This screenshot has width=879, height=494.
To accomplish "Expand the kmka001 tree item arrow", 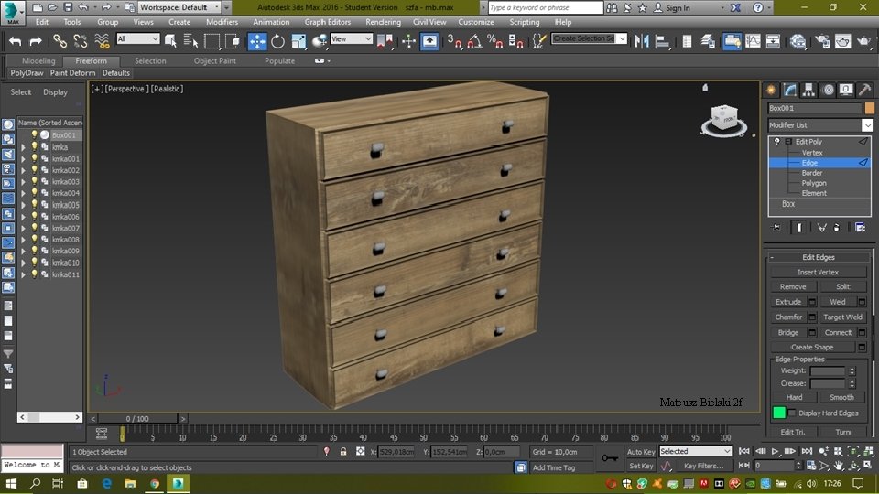I will tap(24, 159).
